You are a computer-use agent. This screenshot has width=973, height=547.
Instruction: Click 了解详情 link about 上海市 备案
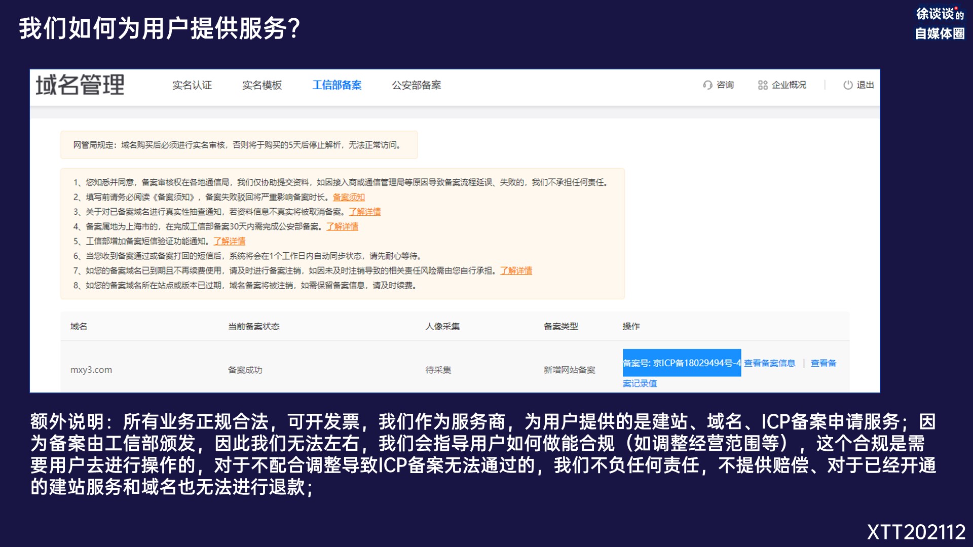(342, 226)
